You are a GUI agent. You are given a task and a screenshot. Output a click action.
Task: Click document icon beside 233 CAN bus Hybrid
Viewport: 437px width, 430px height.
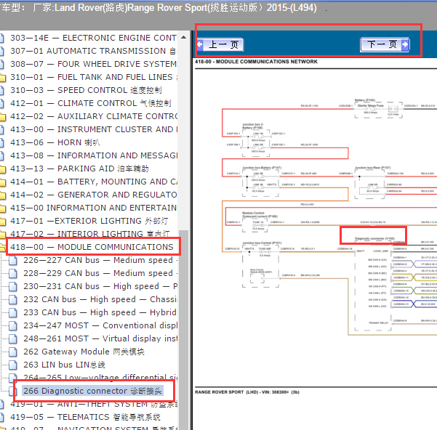point(13,312)
